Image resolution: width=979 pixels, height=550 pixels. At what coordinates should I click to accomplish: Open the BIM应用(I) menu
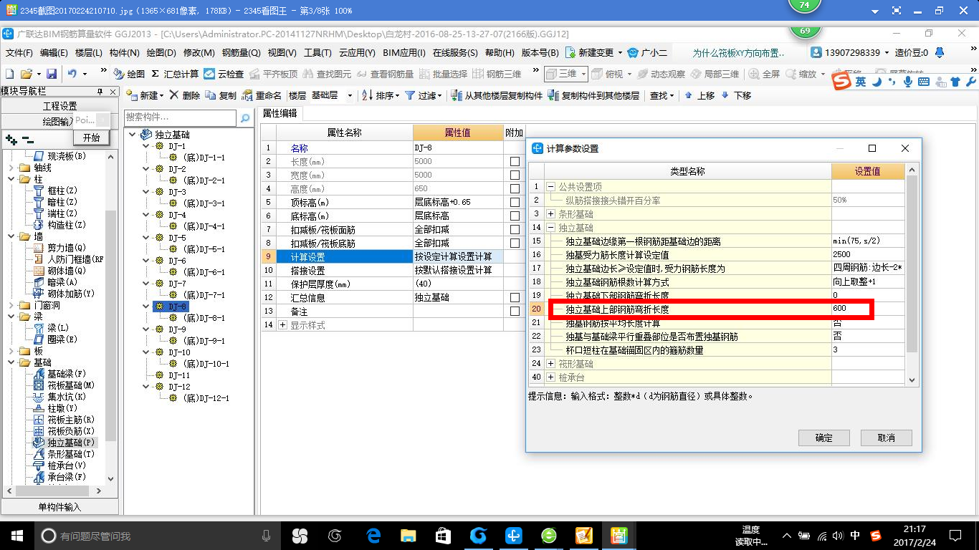click(404, 53)
